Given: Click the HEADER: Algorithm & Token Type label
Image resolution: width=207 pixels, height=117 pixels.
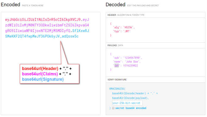Looking at the screenshot, I should 126,15.
